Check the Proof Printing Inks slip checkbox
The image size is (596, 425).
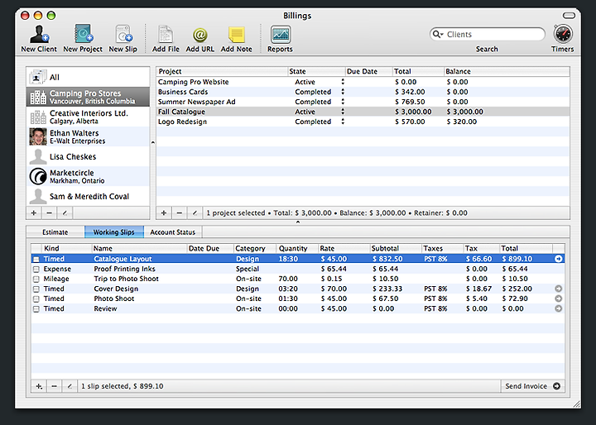(x=36, y=269)
